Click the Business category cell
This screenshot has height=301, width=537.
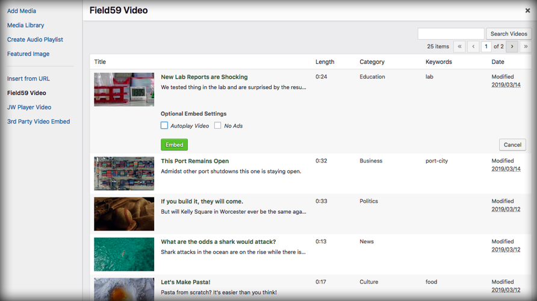(x=371, y=161)
